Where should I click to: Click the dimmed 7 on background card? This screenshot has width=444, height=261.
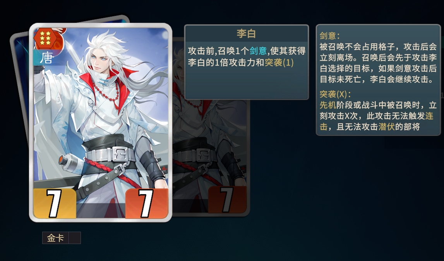click(x=227, y=200)
